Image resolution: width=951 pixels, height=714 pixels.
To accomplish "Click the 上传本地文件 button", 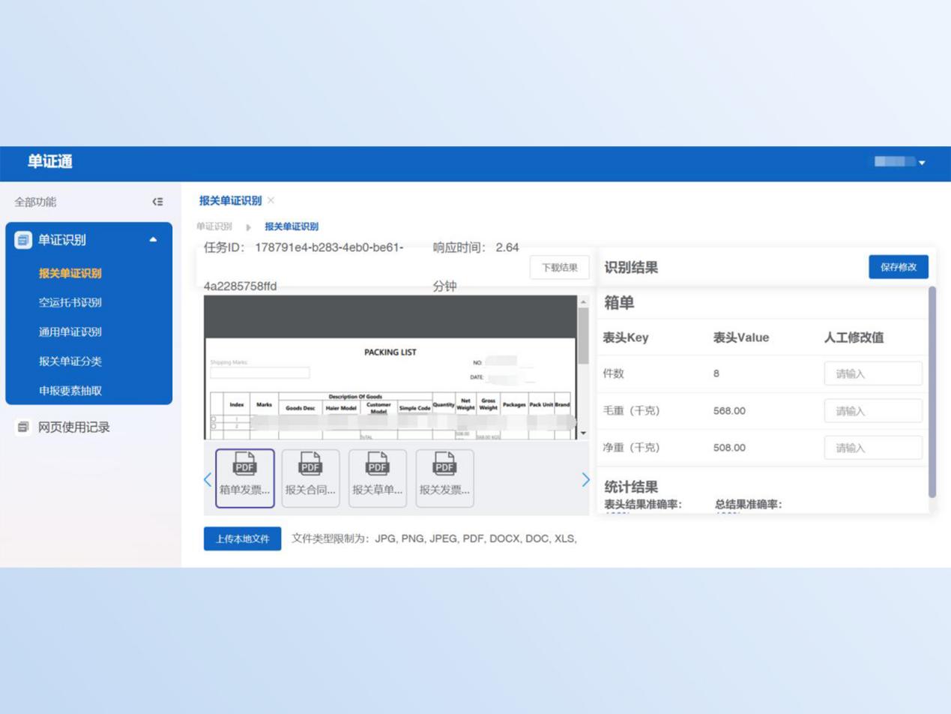I will click(242, 538).
